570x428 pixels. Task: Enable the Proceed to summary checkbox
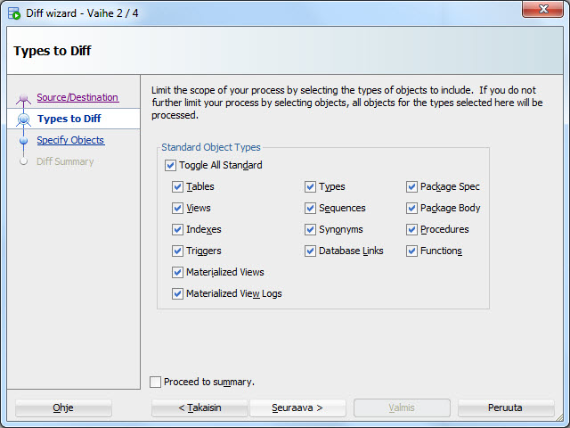click(156, 383)
